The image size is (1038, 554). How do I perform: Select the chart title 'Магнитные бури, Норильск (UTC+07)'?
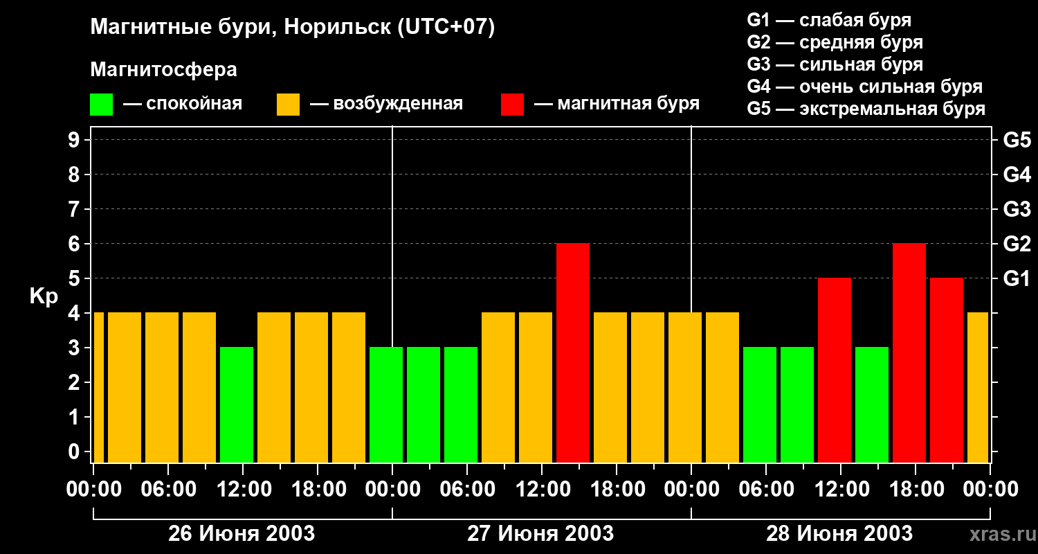(293, 28)
